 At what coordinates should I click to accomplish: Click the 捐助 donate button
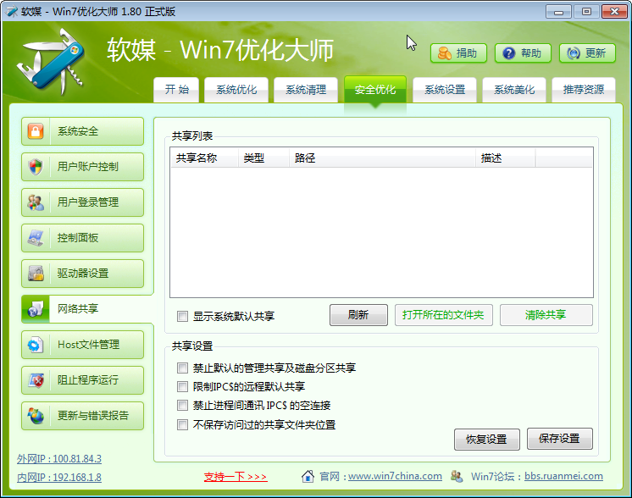click(x=458, y=53)
